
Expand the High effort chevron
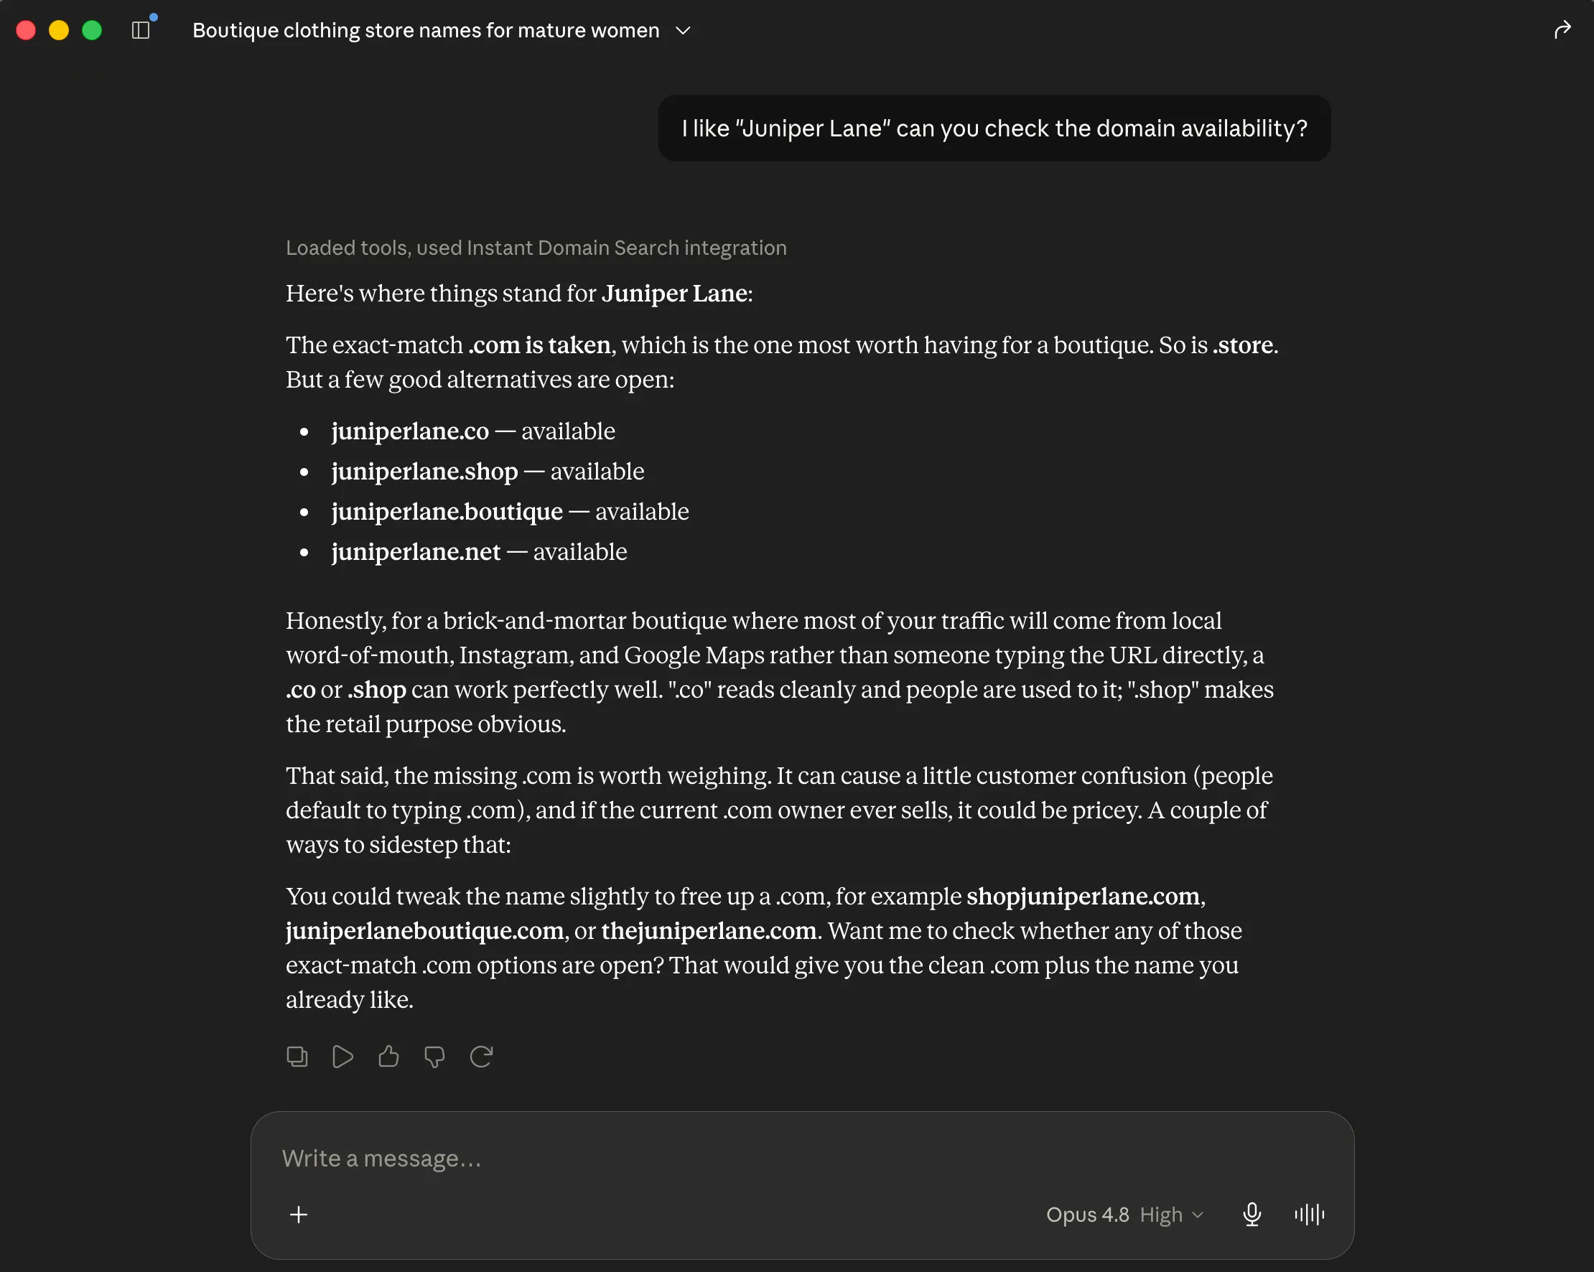point(1198,1215)
